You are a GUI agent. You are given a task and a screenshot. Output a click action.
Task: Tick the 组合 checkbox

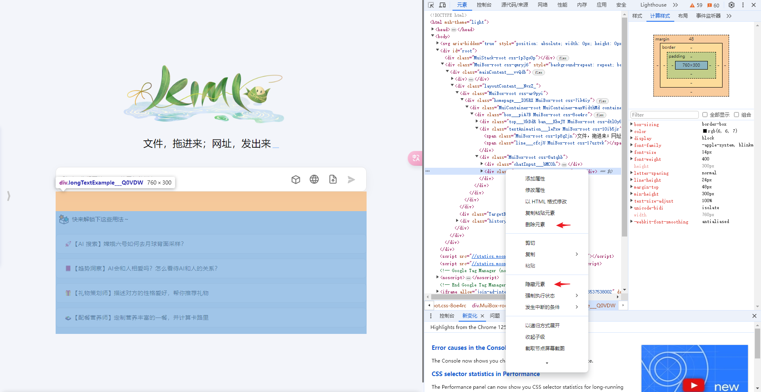(736, 115)
